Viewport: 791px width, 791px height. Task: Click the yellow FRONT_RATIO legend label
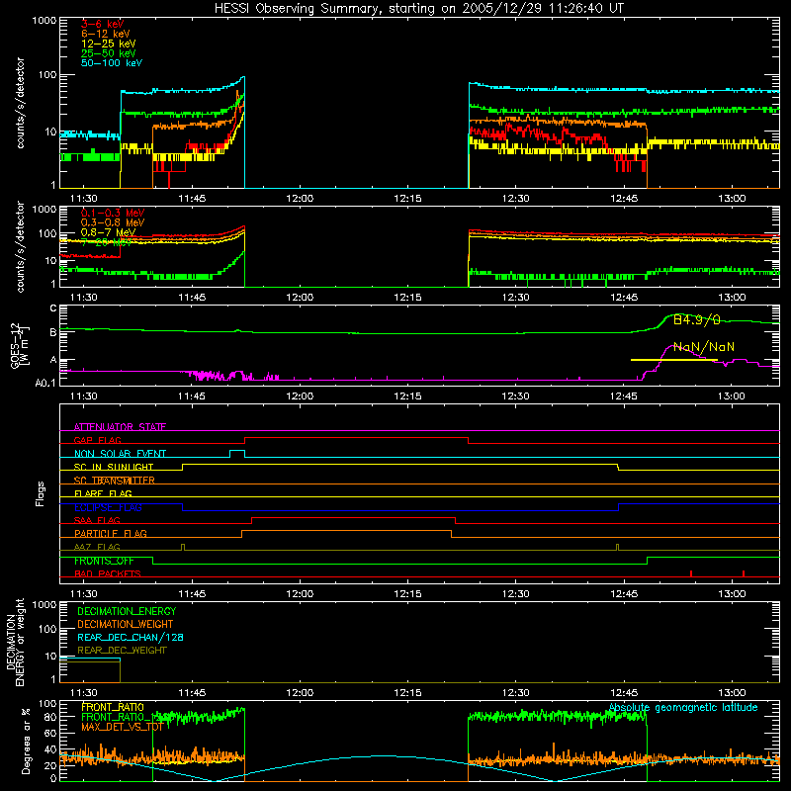[x=113, y=707]
